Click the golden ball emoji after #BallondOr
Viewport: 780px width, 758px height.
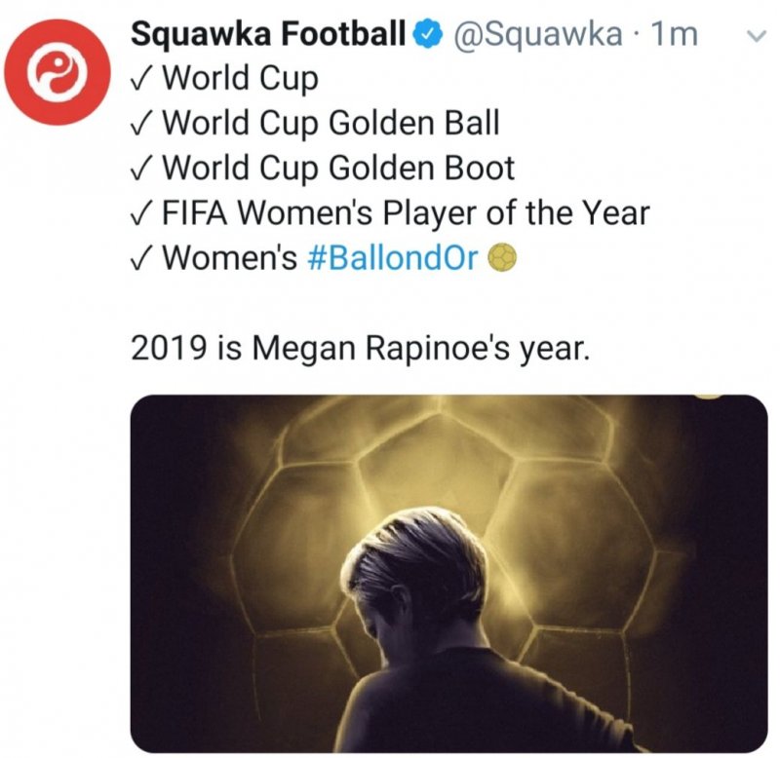pos(503,258)
